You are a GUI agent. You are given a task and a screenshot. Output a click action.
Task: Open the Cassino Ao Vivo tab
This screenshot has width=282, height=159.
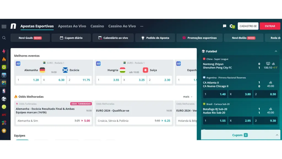tap(122, 26)
